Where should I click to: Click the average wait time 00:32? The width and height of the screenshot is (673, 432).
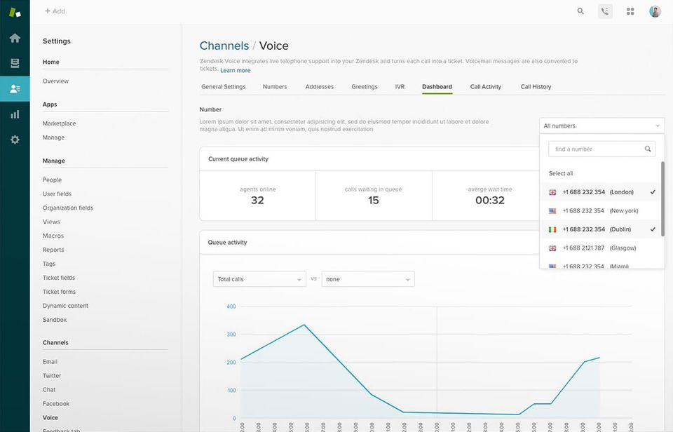coord(490,201)
